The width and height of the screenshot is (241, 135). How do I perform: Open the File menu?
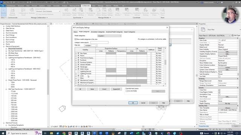pyautogui.click(x=3, y=6)
